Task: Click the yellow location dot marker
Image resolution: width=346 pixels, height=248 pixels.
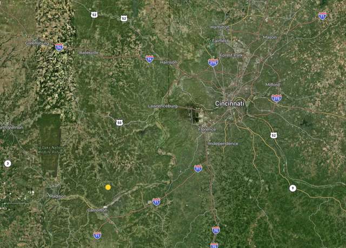Action: tap(108, 187)
